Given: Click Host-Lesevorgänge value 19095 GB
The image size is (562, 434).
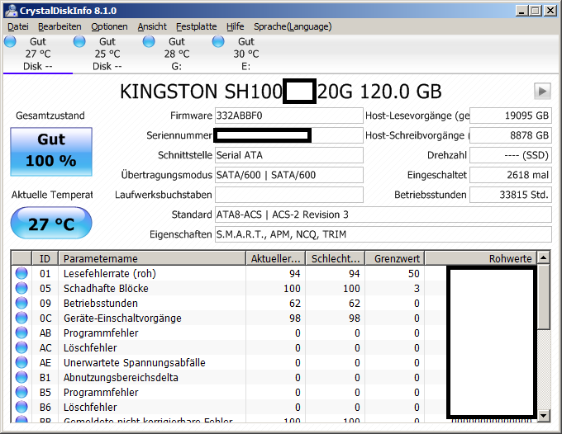Looking at the screenshot, I should tap(511, 116).
